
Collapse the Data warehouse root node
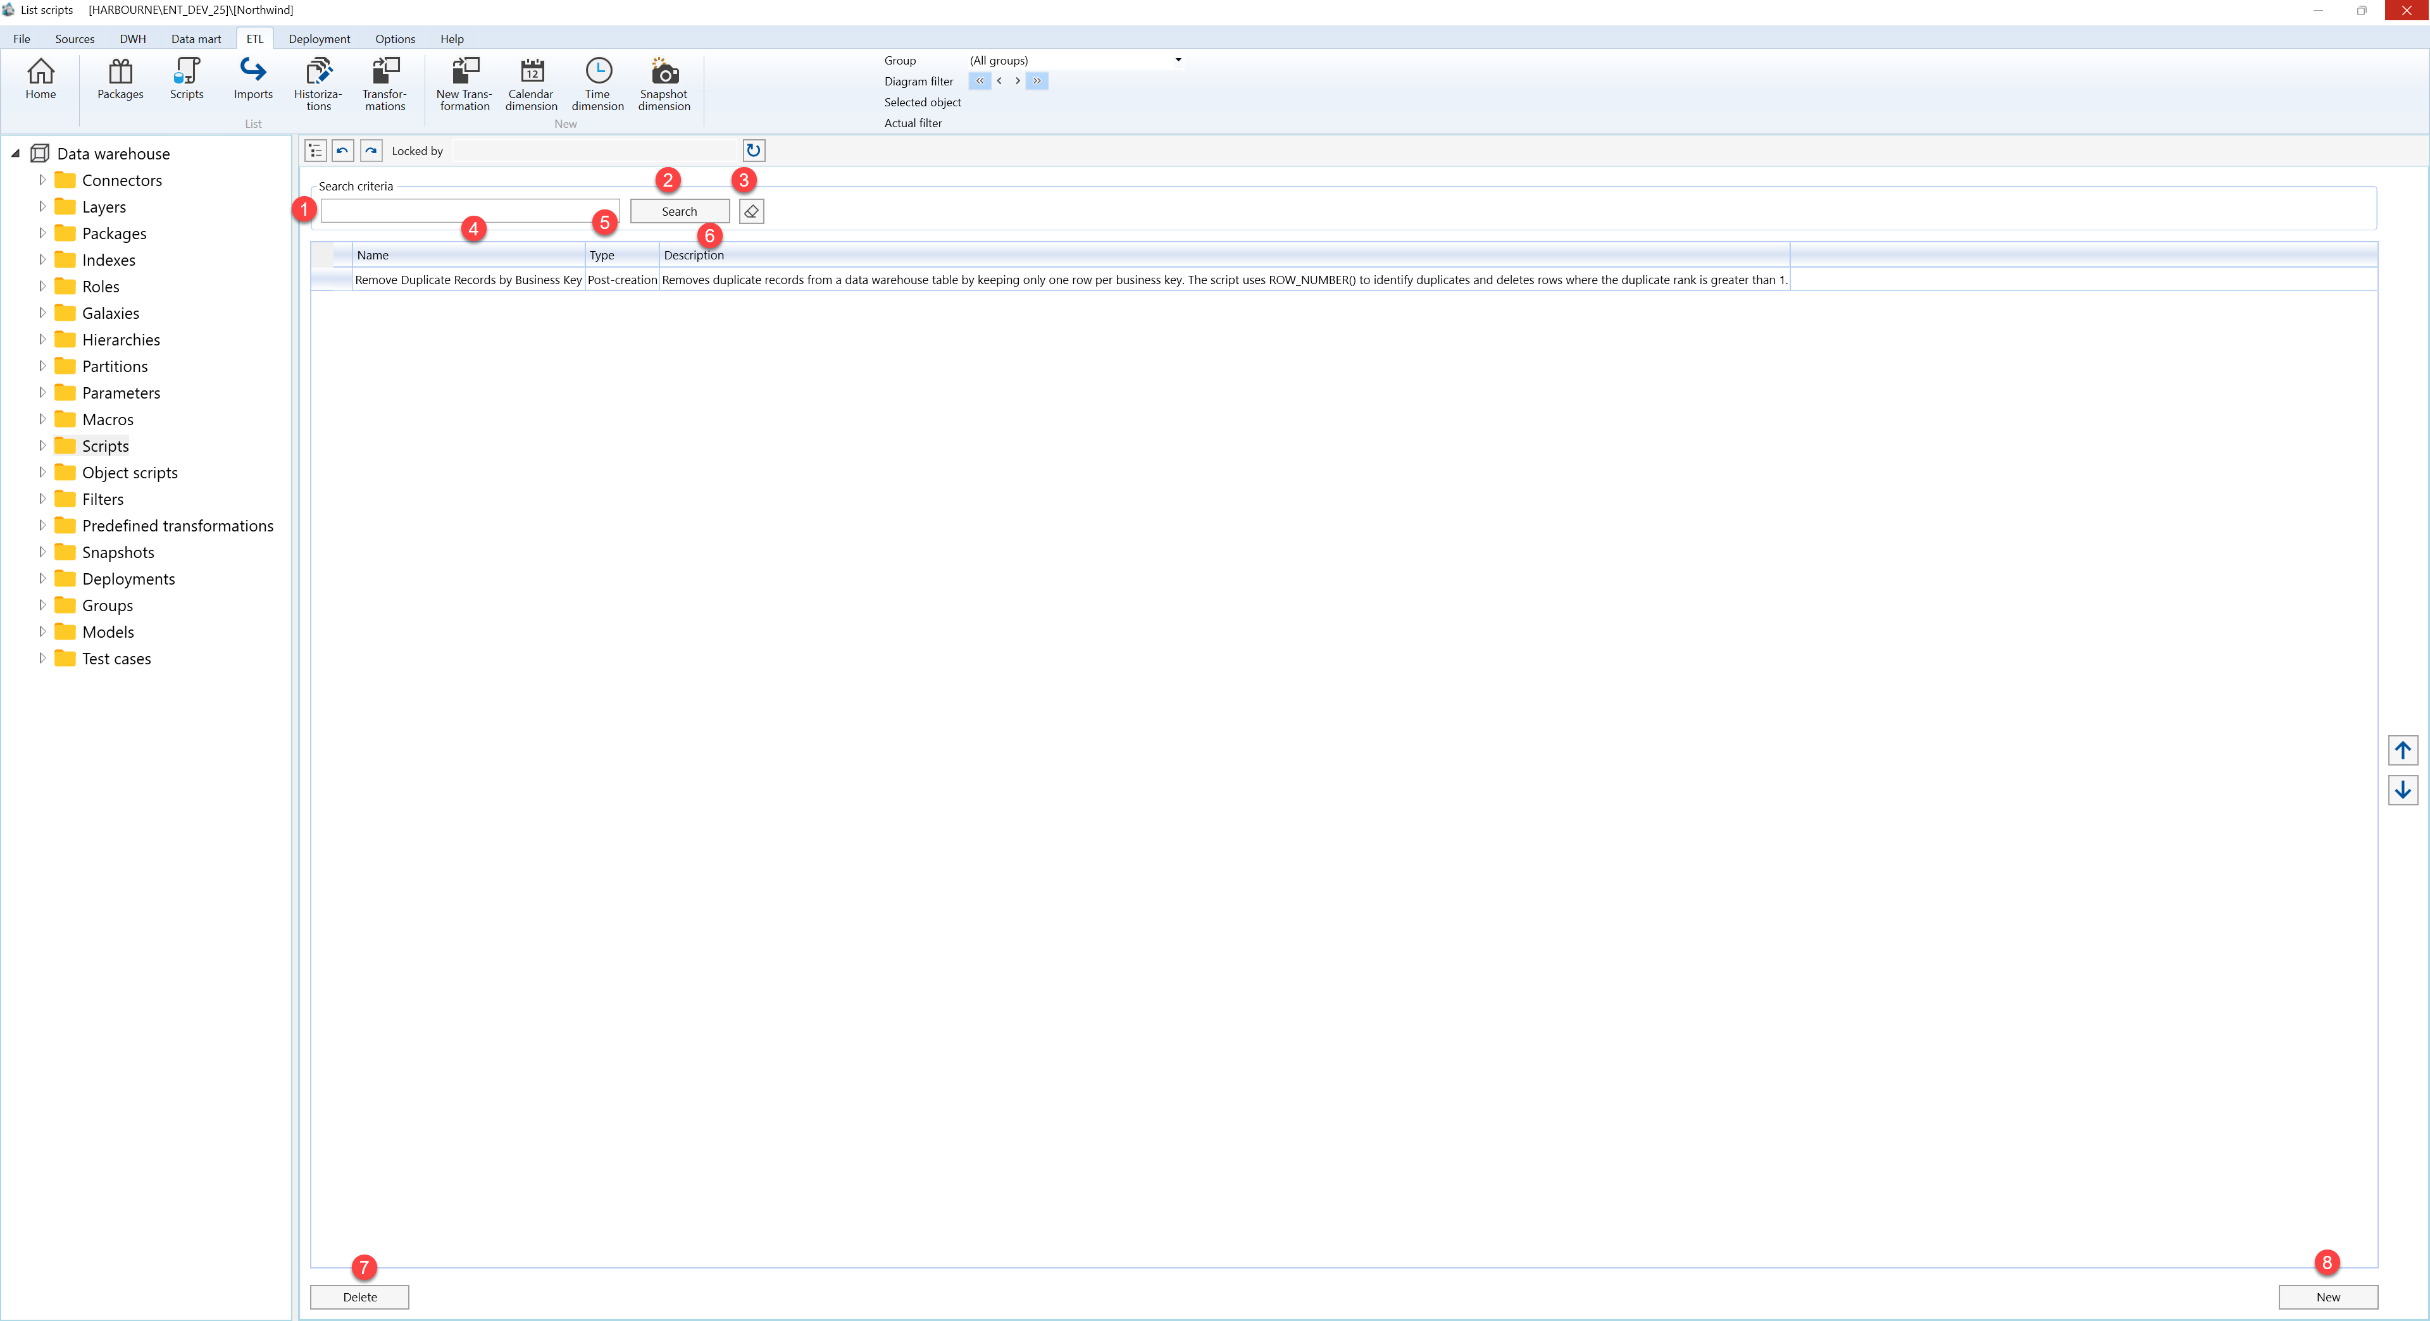point(15,152)
